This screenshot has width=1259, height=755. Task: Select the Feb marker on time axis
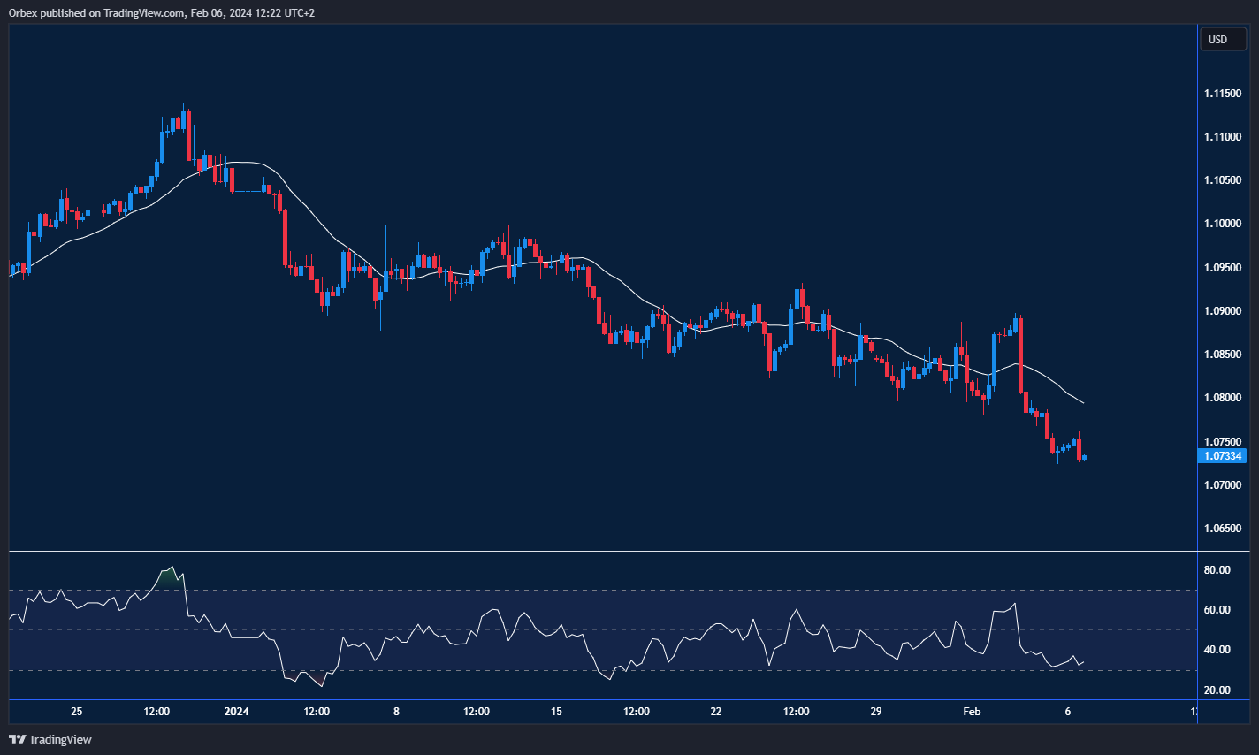click(x=972, y=712)
